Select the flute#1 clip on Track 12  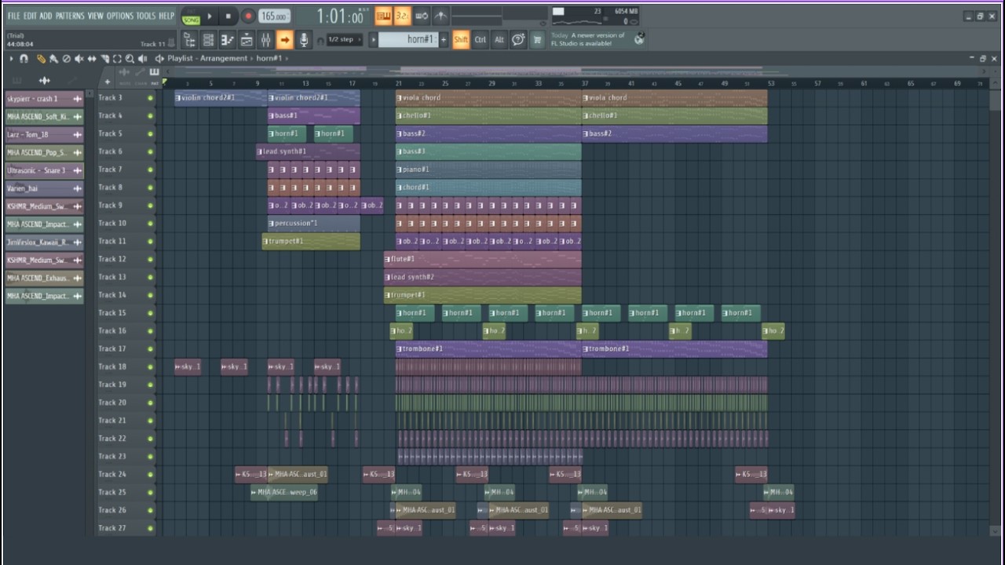(x=483, y=259)
